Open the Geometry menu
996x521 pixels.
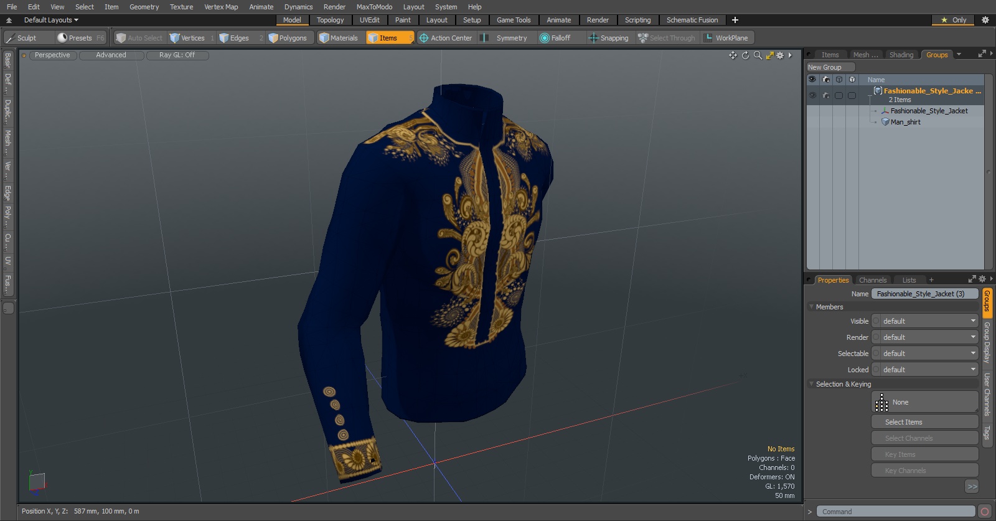144,7
